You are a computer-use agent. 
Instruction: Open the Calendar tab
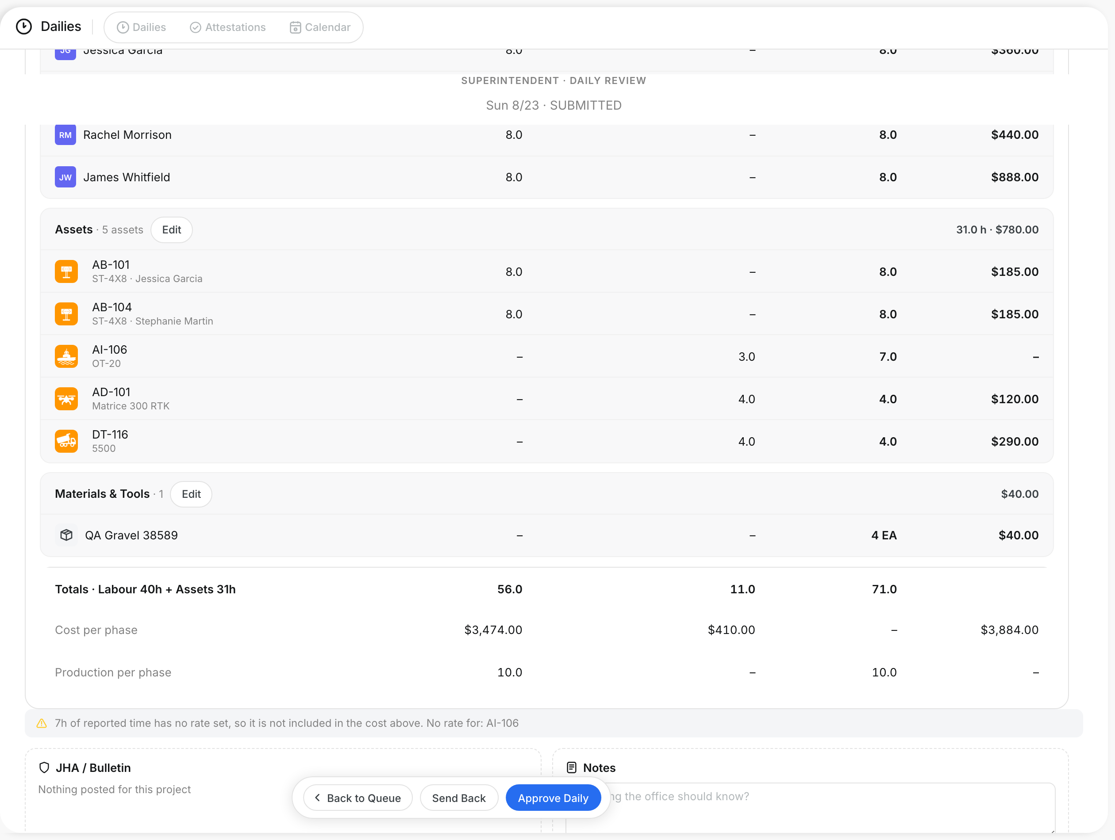320,27
